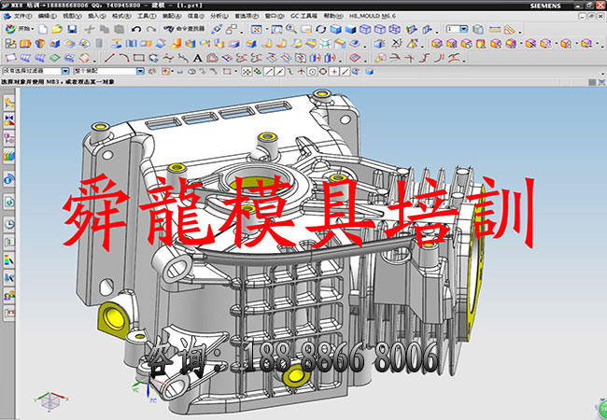Open the 视图 (View) menu

[x=73, y=16]
